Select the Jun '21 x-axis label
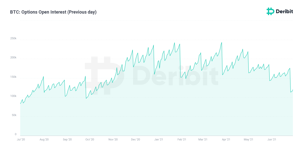Viewport: 303px width, 151px height. (x=272, y=139)
